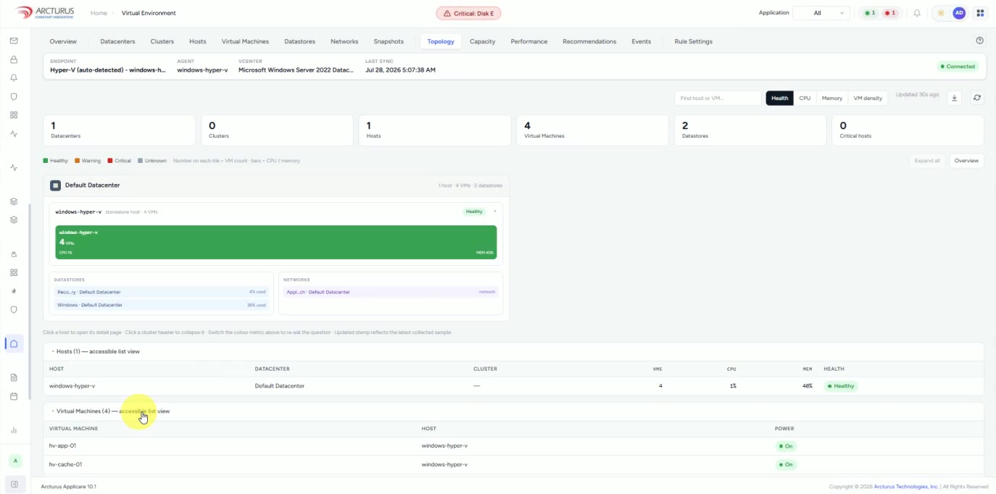Switch to the Snapshots tab
This screenshot has width=996, height=494.
click(x=389, y=41)
